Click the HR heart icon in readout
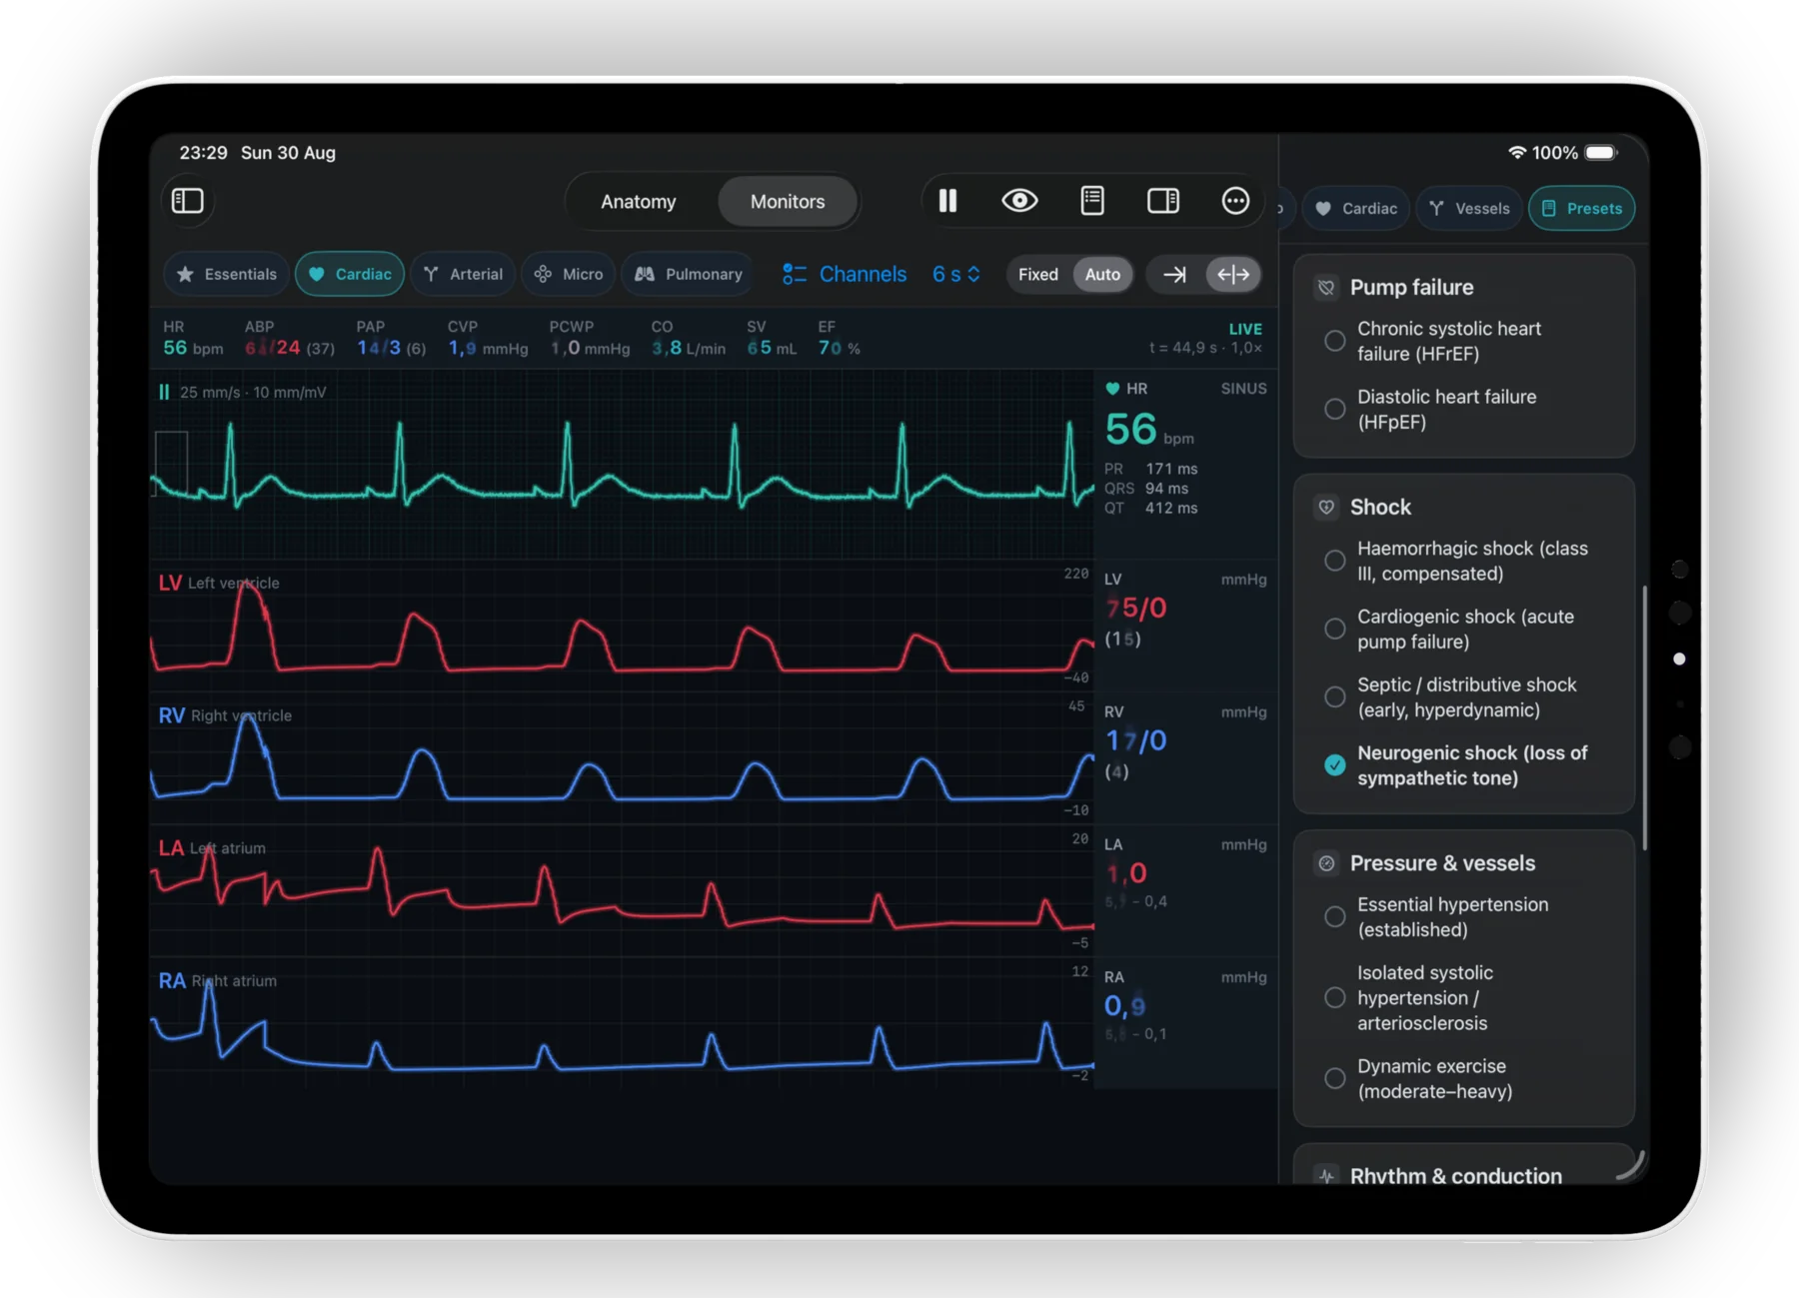The height and width of the screenshot is (1298, 1799). pos(1112,389)
